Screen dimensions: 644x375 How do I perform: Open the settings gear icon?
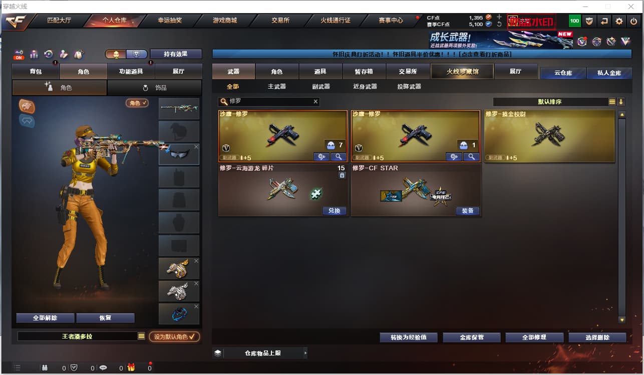click(x=619, y=21)
